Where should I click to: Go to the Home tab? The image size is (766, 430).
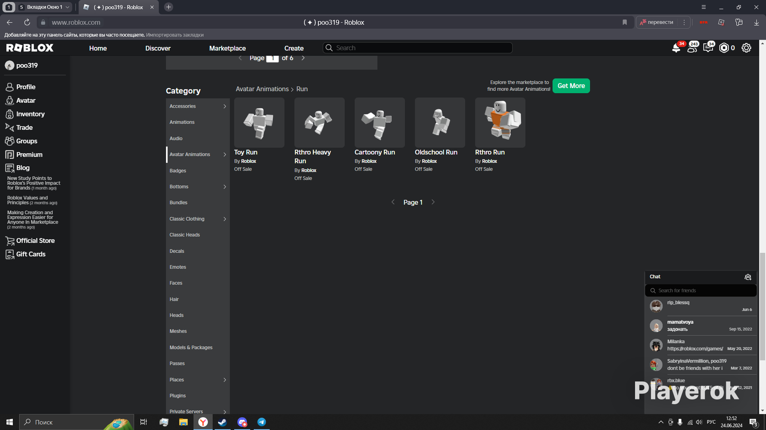click(98, 48)
